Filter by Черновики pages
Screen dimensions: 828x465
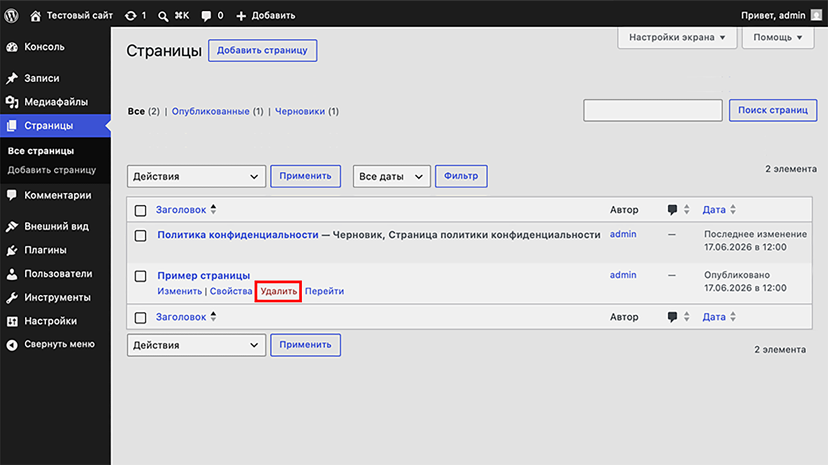[300, 112]
